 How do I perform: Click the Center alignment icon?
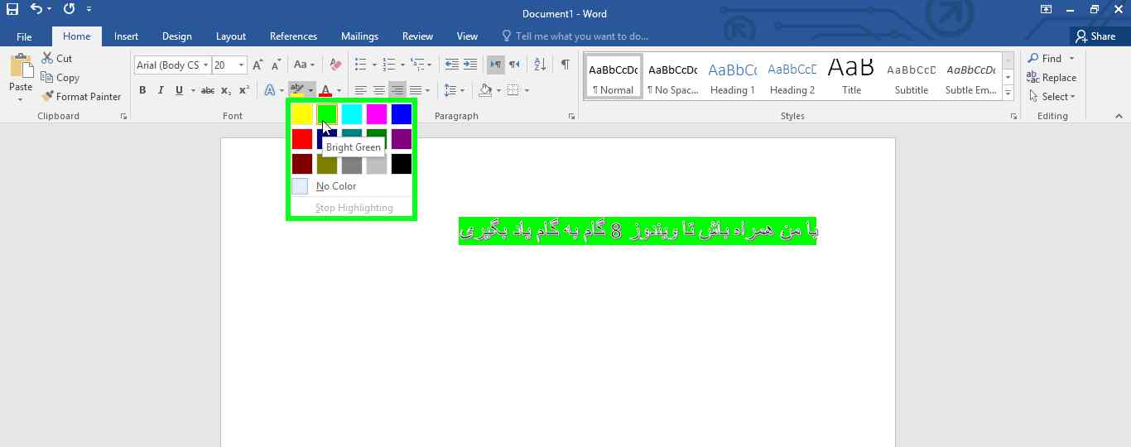tap(378, 90)
